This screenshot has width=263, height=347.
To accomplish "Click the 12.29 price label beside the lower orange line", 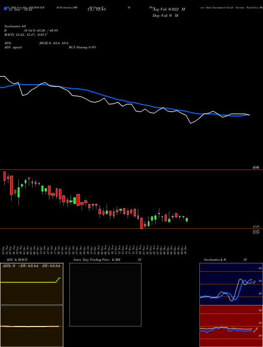I will [256, 227].
